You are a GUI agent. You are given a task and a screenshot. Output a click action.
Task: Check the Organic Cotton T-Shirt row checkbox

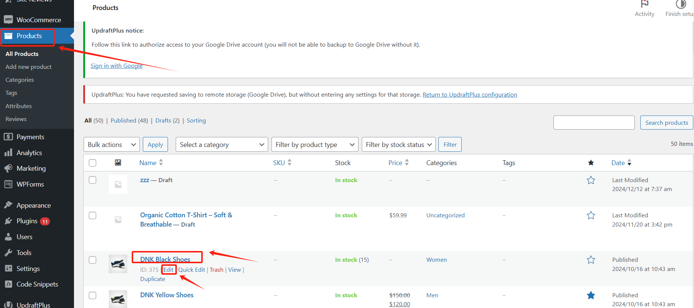92,215
